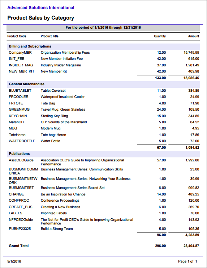Click the report period date banner
207x268 pixels.
(103, 28)
